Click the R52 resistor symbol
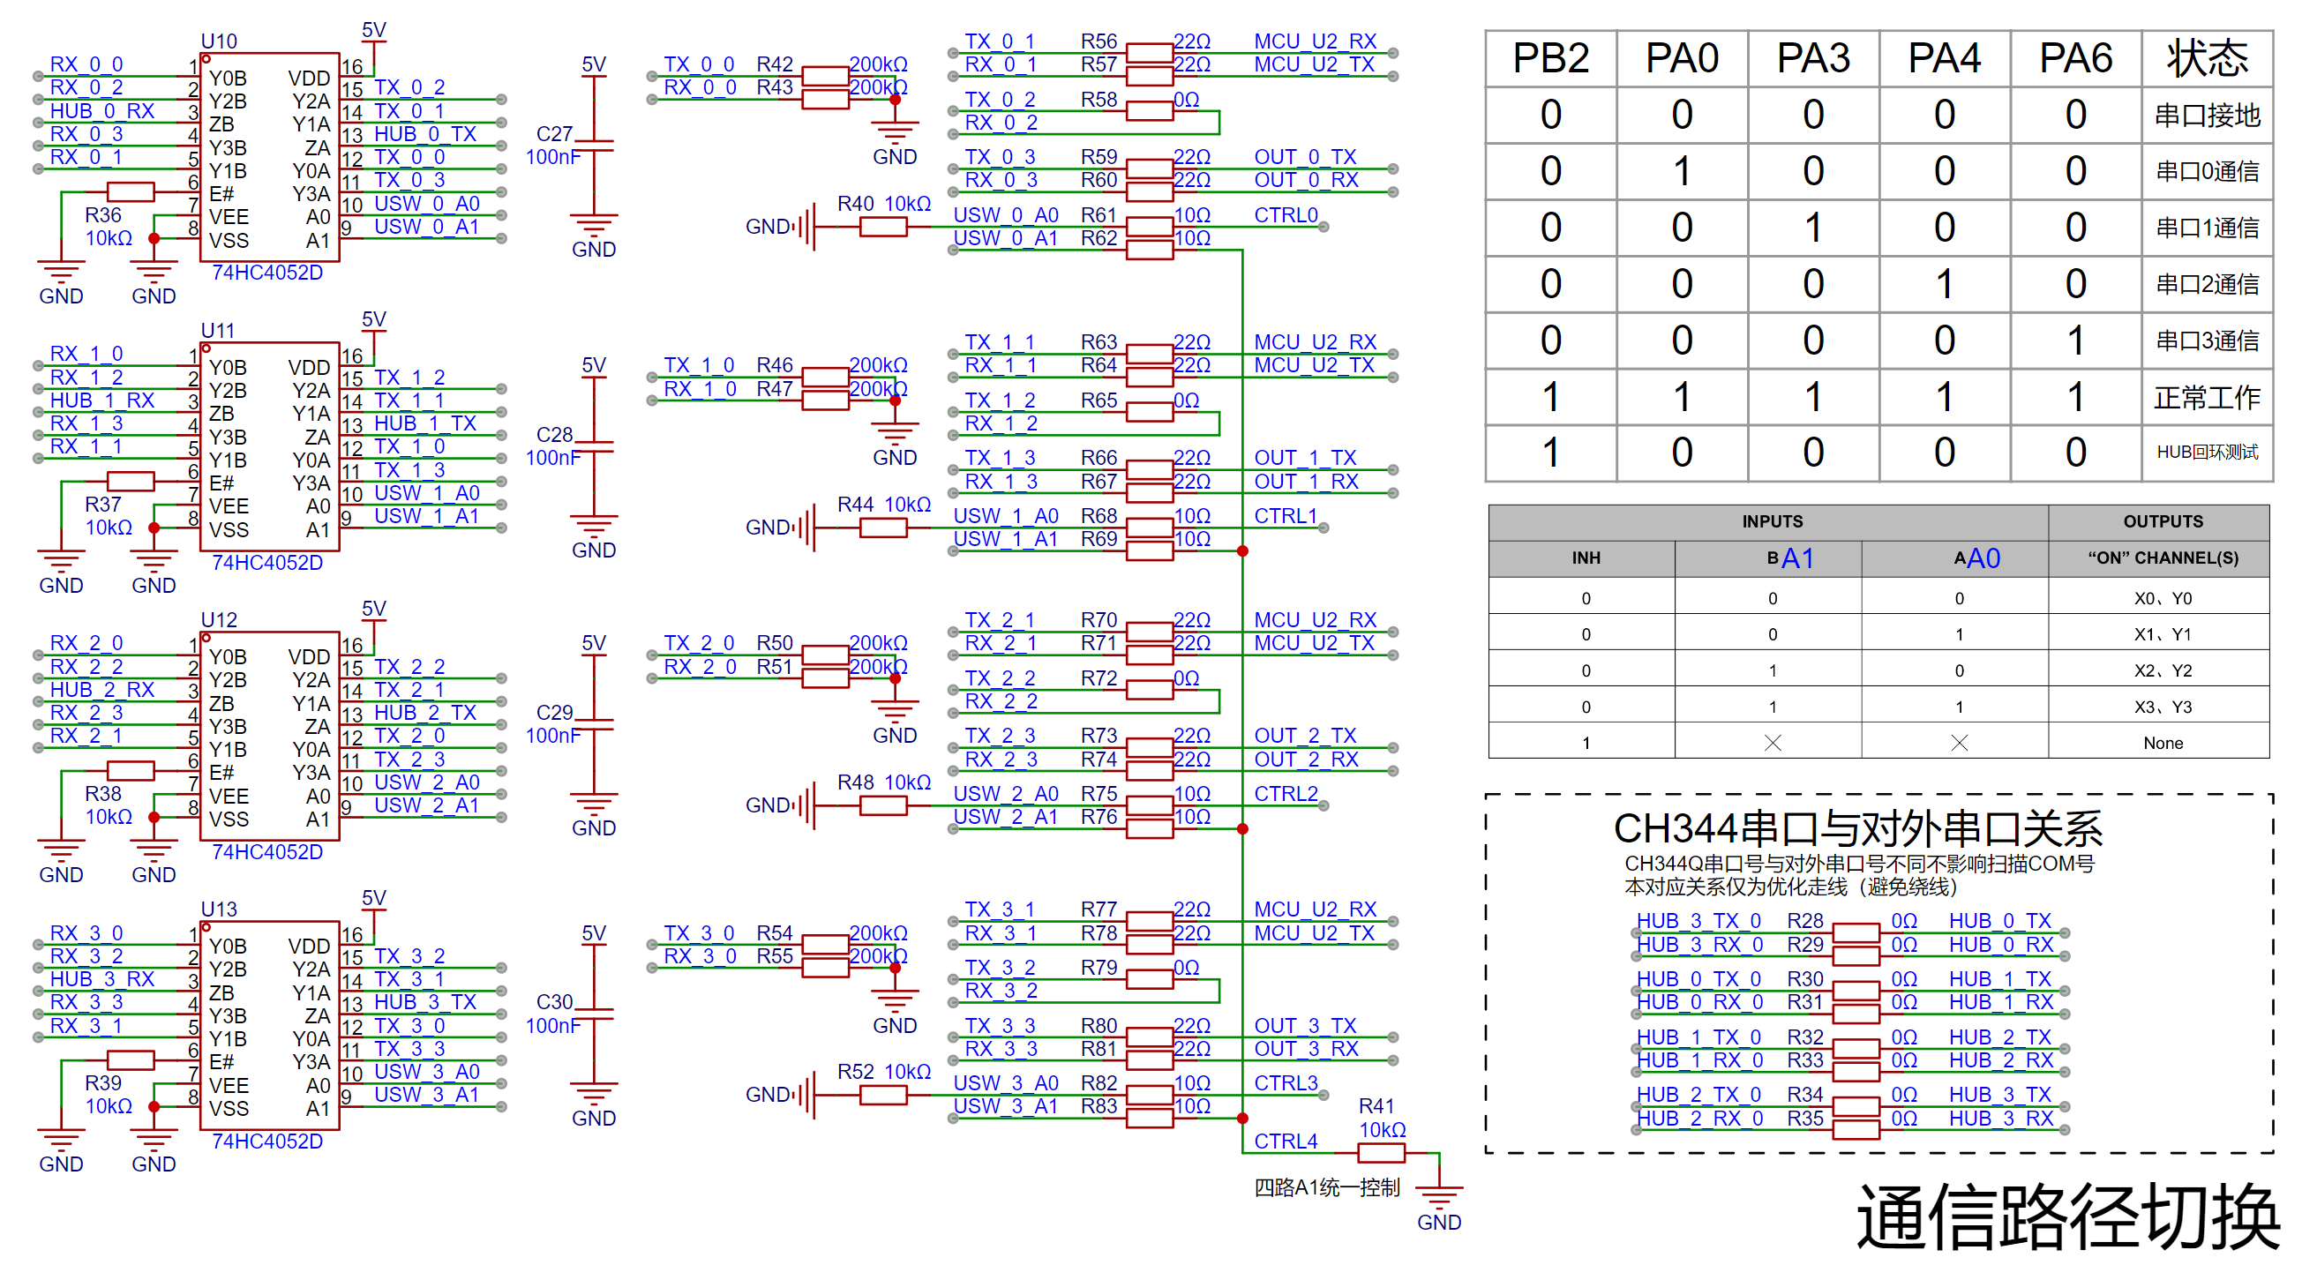Image resolution: width=2302 pixels, height=1265 pixels. coord(884,1096)
